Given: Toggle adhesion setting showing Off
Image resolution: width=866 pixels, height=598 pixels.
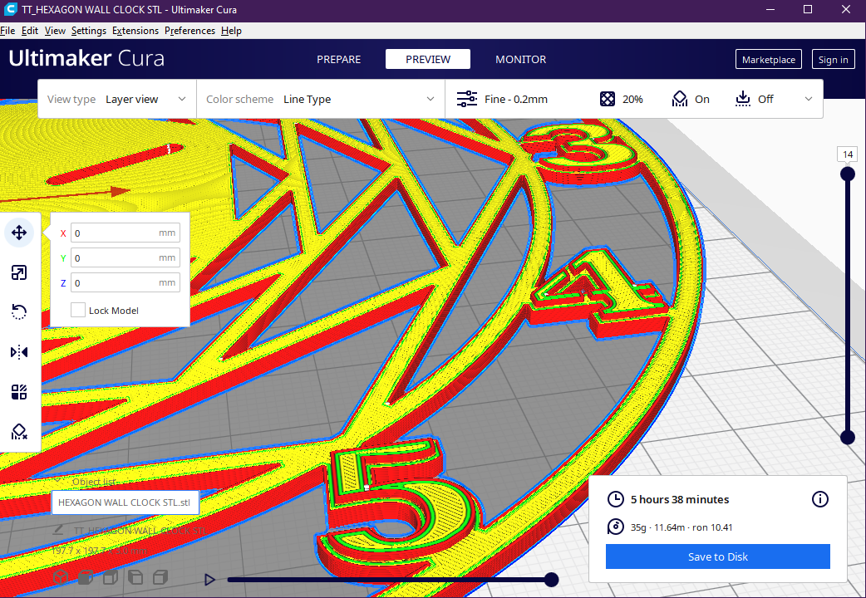Looking at the screenshot, I should 755,99.
